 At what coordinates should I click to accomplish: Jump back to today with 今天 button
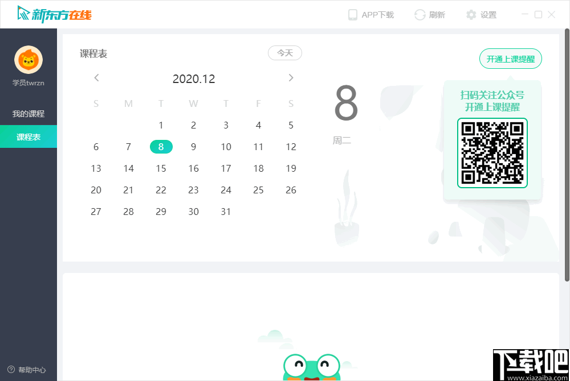(x=284, y=52)
